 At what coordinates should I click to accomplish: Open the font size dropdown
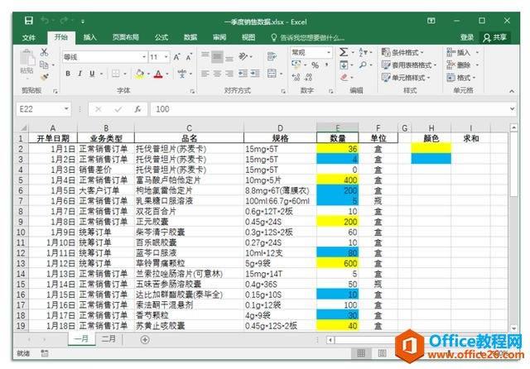pyautogui.click(x=166, y=57)
